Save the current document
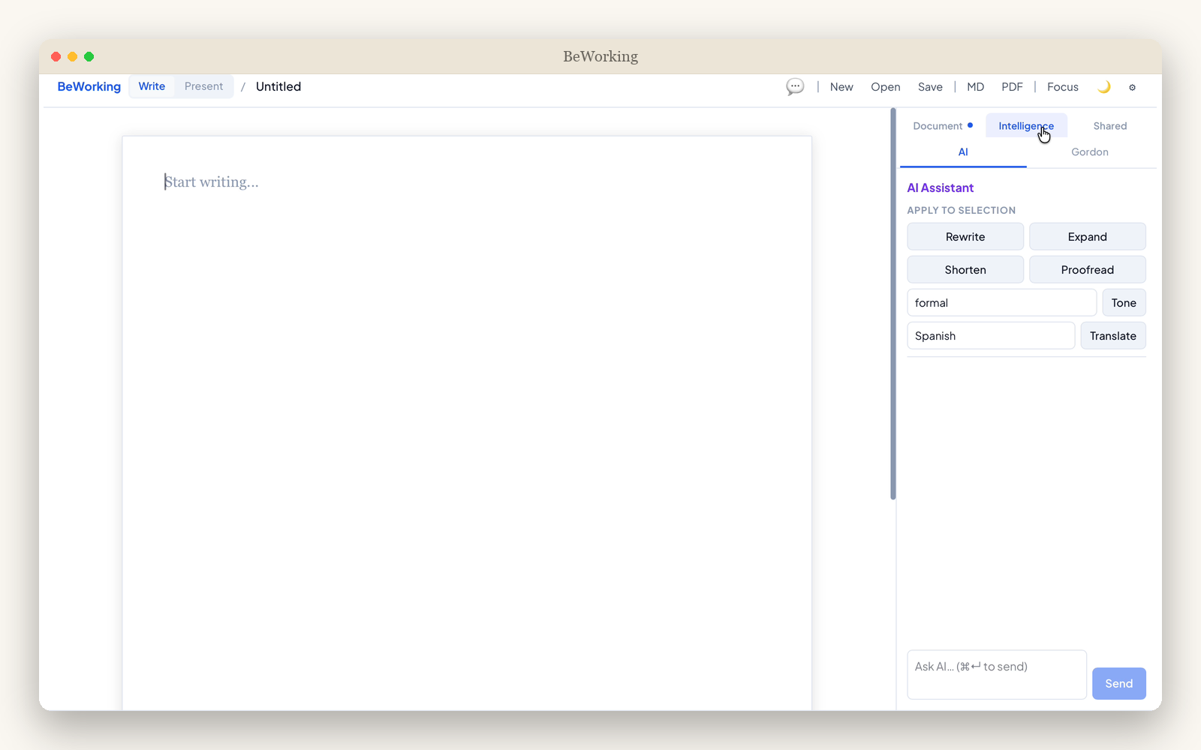The width and height of the screenshot is (1201, 750). coord(930,87)
